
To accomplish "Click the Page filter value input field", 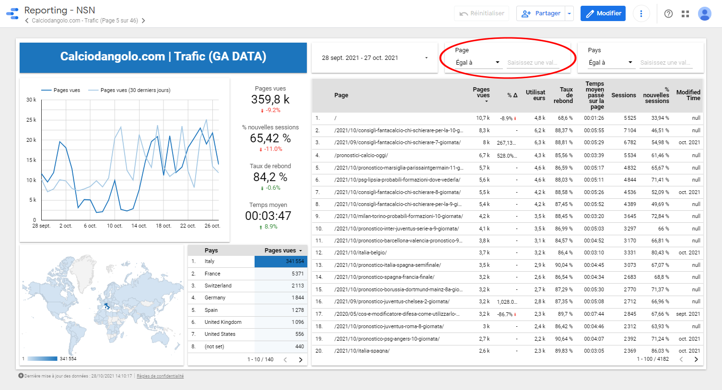I will [532, 63].
